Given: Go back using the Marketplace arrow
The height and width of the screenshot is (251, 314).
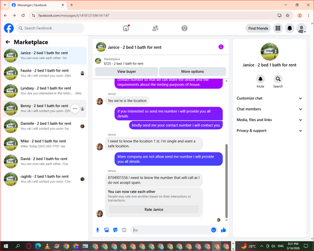Looking at the screenshot, I should (8, 42).
